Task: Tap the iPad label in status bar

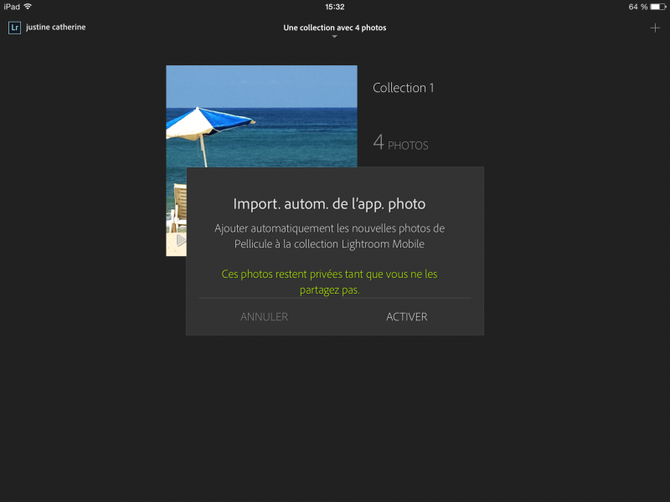Action: coord(12,7)
